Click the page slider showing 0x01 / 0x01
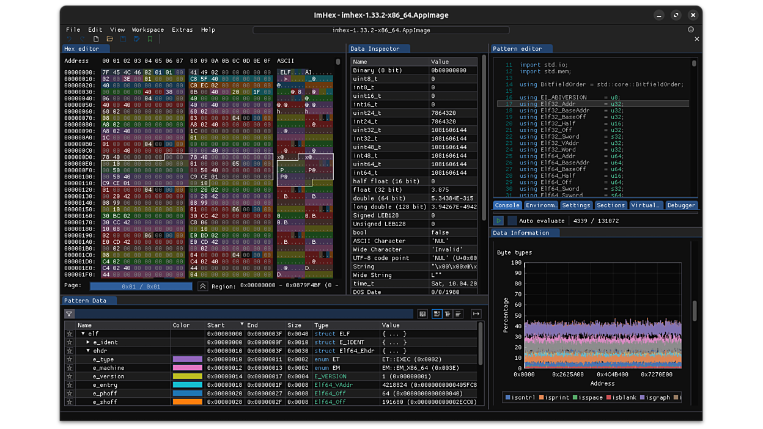Screen dimensions: 763x429 tap(141, 286)
